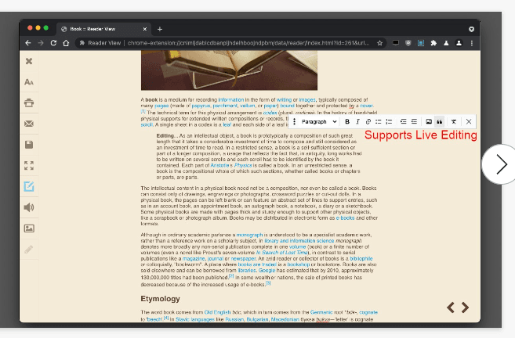Screen dimensions: 515x338
Task: Print the article using the printer icon
Action: pyautogui.click(x=29, y=103)
